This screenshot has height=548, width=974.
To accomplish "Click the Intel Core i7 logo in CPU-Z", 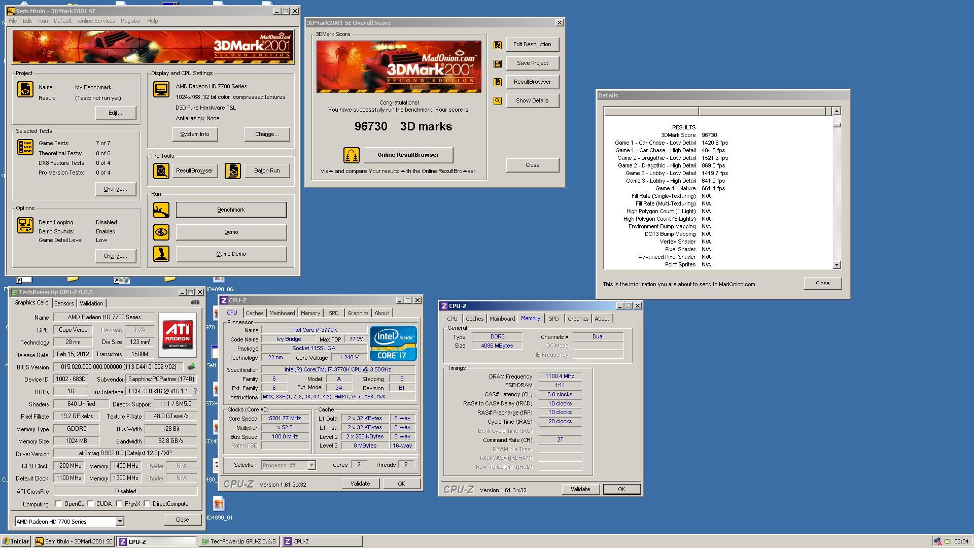I will pos(393,344).
